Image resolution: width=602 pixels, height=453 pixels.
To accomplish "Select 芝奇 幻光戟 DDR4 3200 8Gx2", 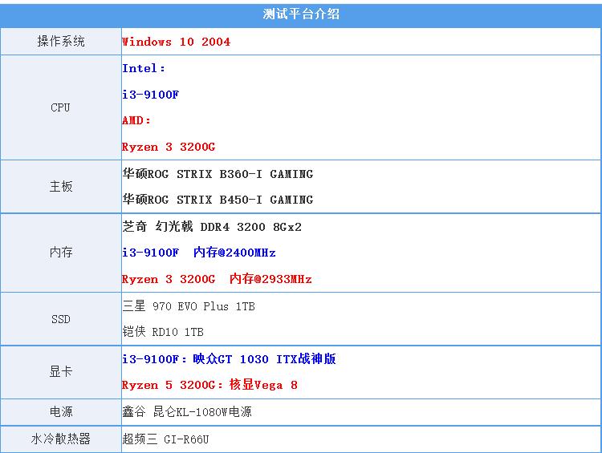I will click(x=212, y=226).
